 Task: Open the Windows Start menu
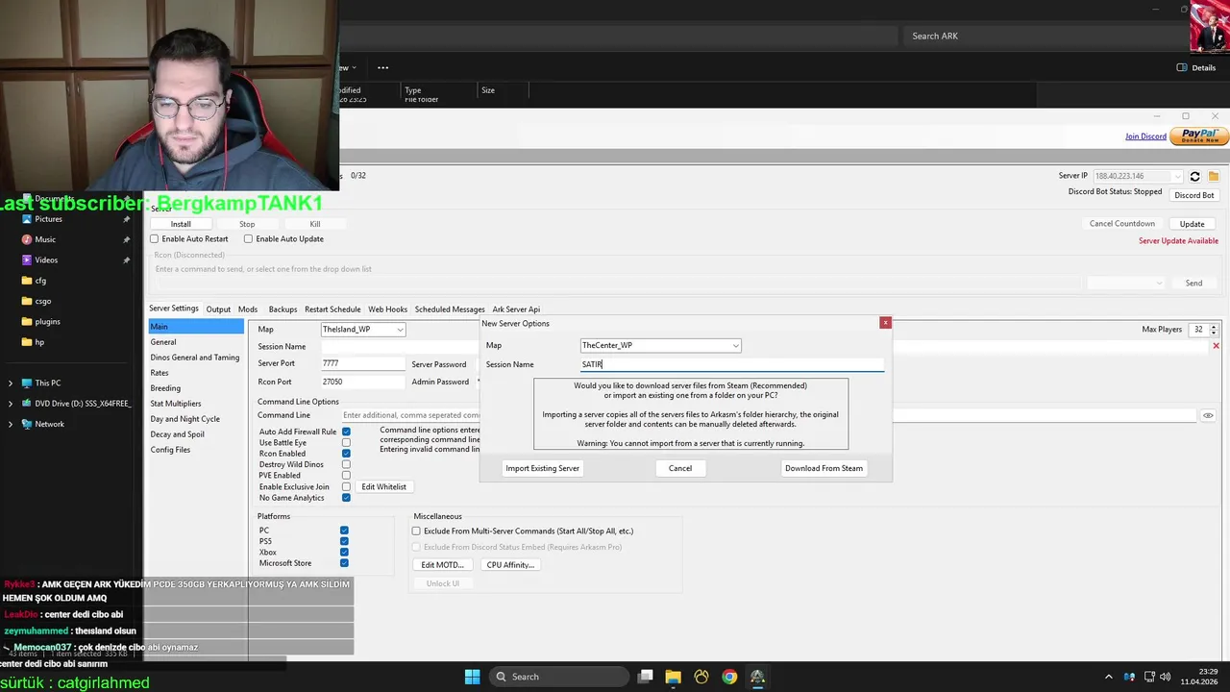pyautogui.click(x=472, y=677)
